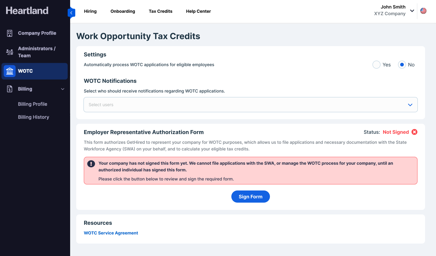This screenshot has width=436, height=256.
Task: Click the Company Profile building icon
Action: 10,33
